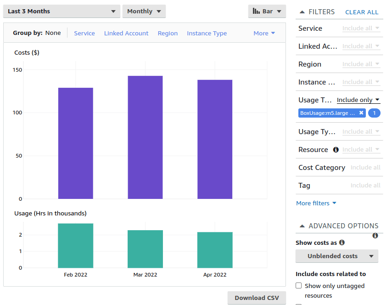Click info icon beside Show costs as
Screen dimensions: 392x305
[342, 243]
